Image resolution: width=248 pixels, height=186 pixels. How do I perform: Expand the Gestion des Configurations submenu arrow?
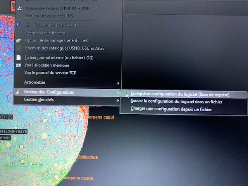118,93
